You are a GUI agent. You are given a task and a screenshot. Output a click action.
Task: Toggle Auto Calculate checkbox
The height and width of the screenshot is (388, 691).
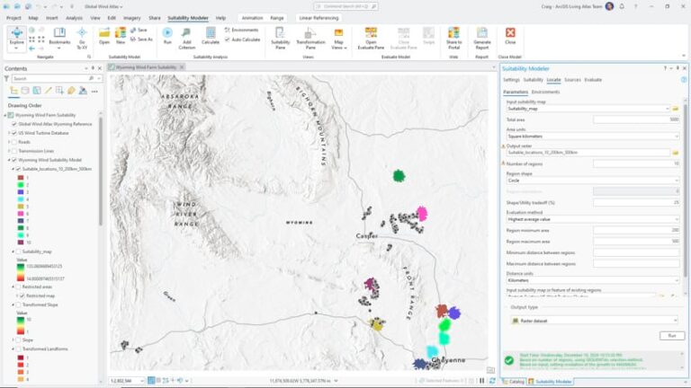(227, 40)
